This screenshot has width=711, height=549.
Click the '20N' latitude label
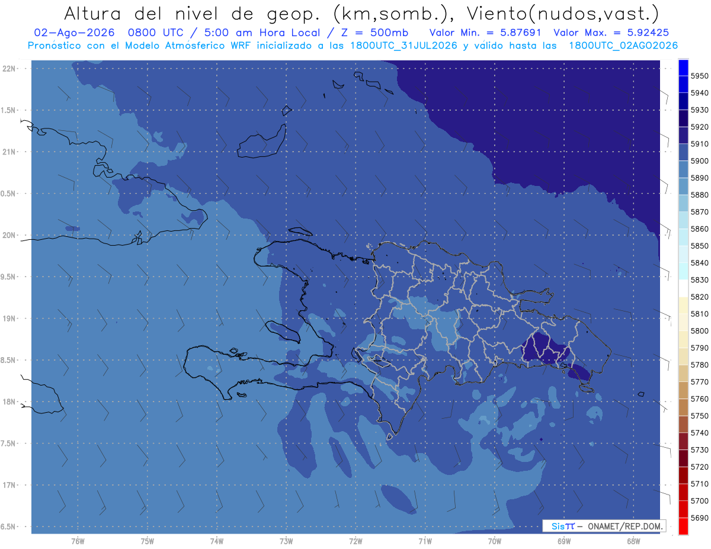[9, 235]
